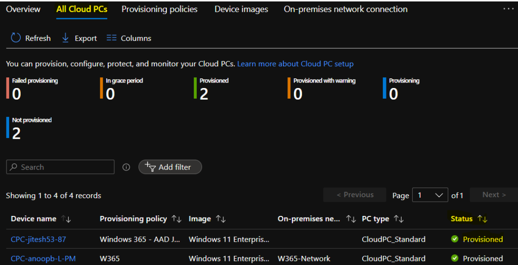This screenshot has height=265, width=518.
Task: Filter by the Not provisioned tile
Action: (x=29, y=128)
